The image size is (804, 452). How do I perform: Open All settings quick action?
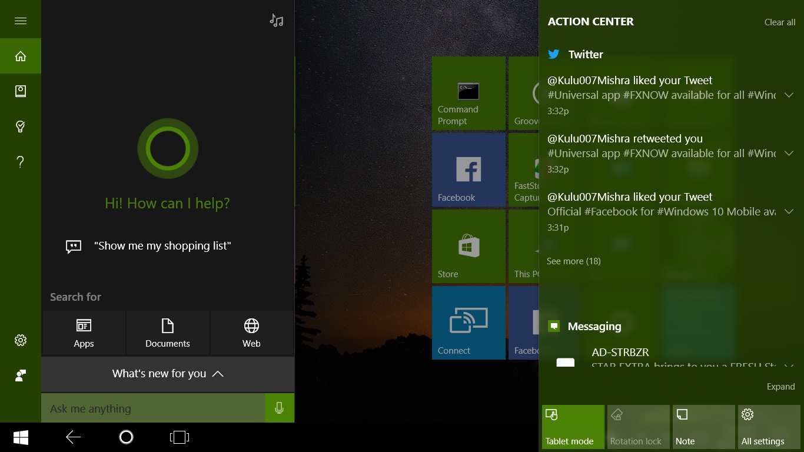click(x=769, y=427)
